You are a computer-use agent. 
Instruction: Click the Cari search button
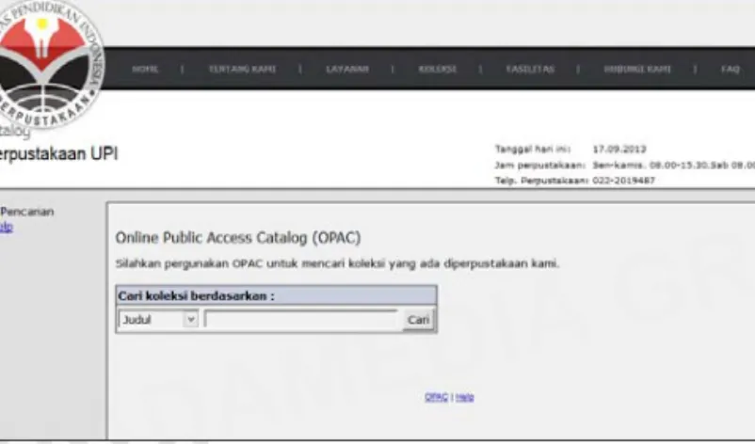pos(418,320)
